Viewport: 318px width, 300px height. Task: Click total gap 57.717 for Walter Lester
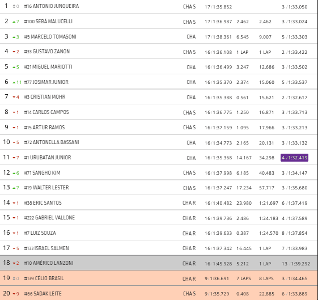click(x=266, y=188)
